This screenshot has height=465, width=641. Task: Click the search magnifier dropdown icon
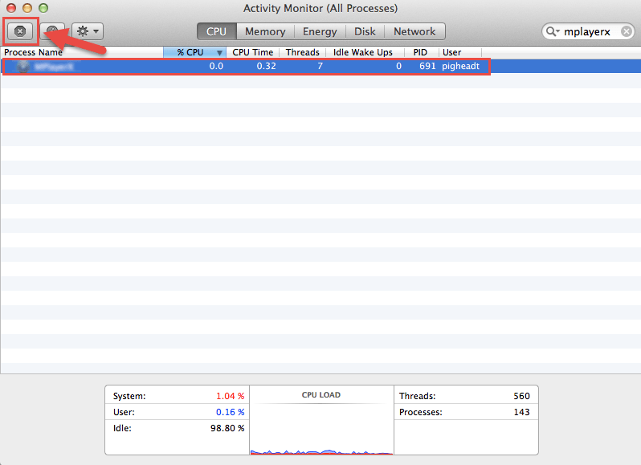click(553, 31)
